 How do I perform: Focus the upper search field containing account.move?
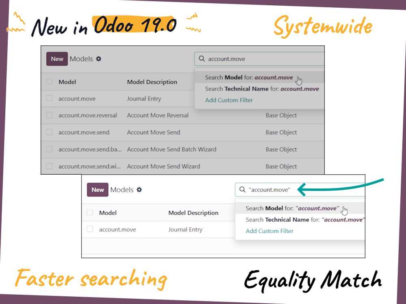point(259,59)
